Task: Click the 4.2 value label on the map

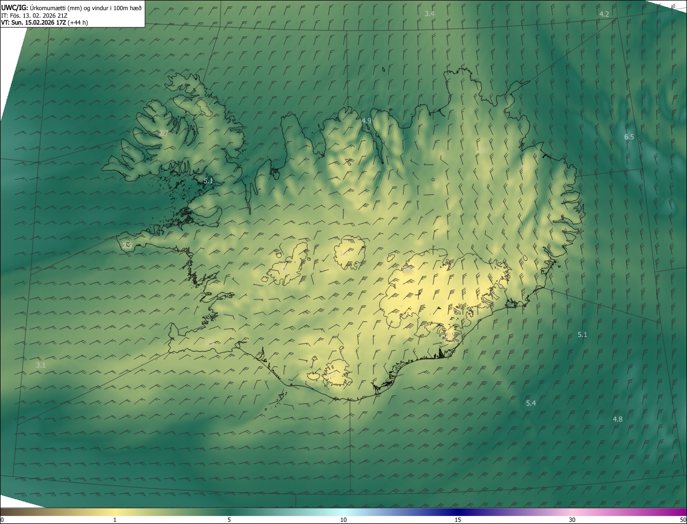Action: (604, 14)
